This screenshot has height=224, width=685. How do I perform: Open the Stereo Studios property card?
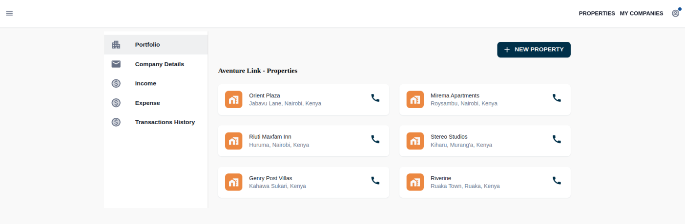coord(485,141)
